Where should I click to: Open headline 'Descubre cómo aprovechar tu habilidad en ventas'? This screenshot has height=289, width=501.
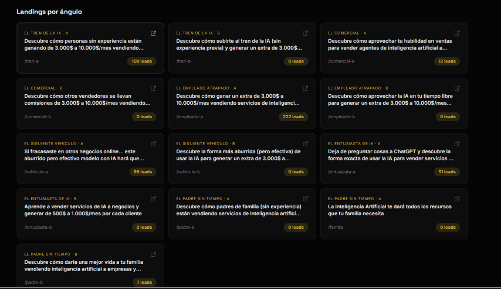click(x=390, y=44)
